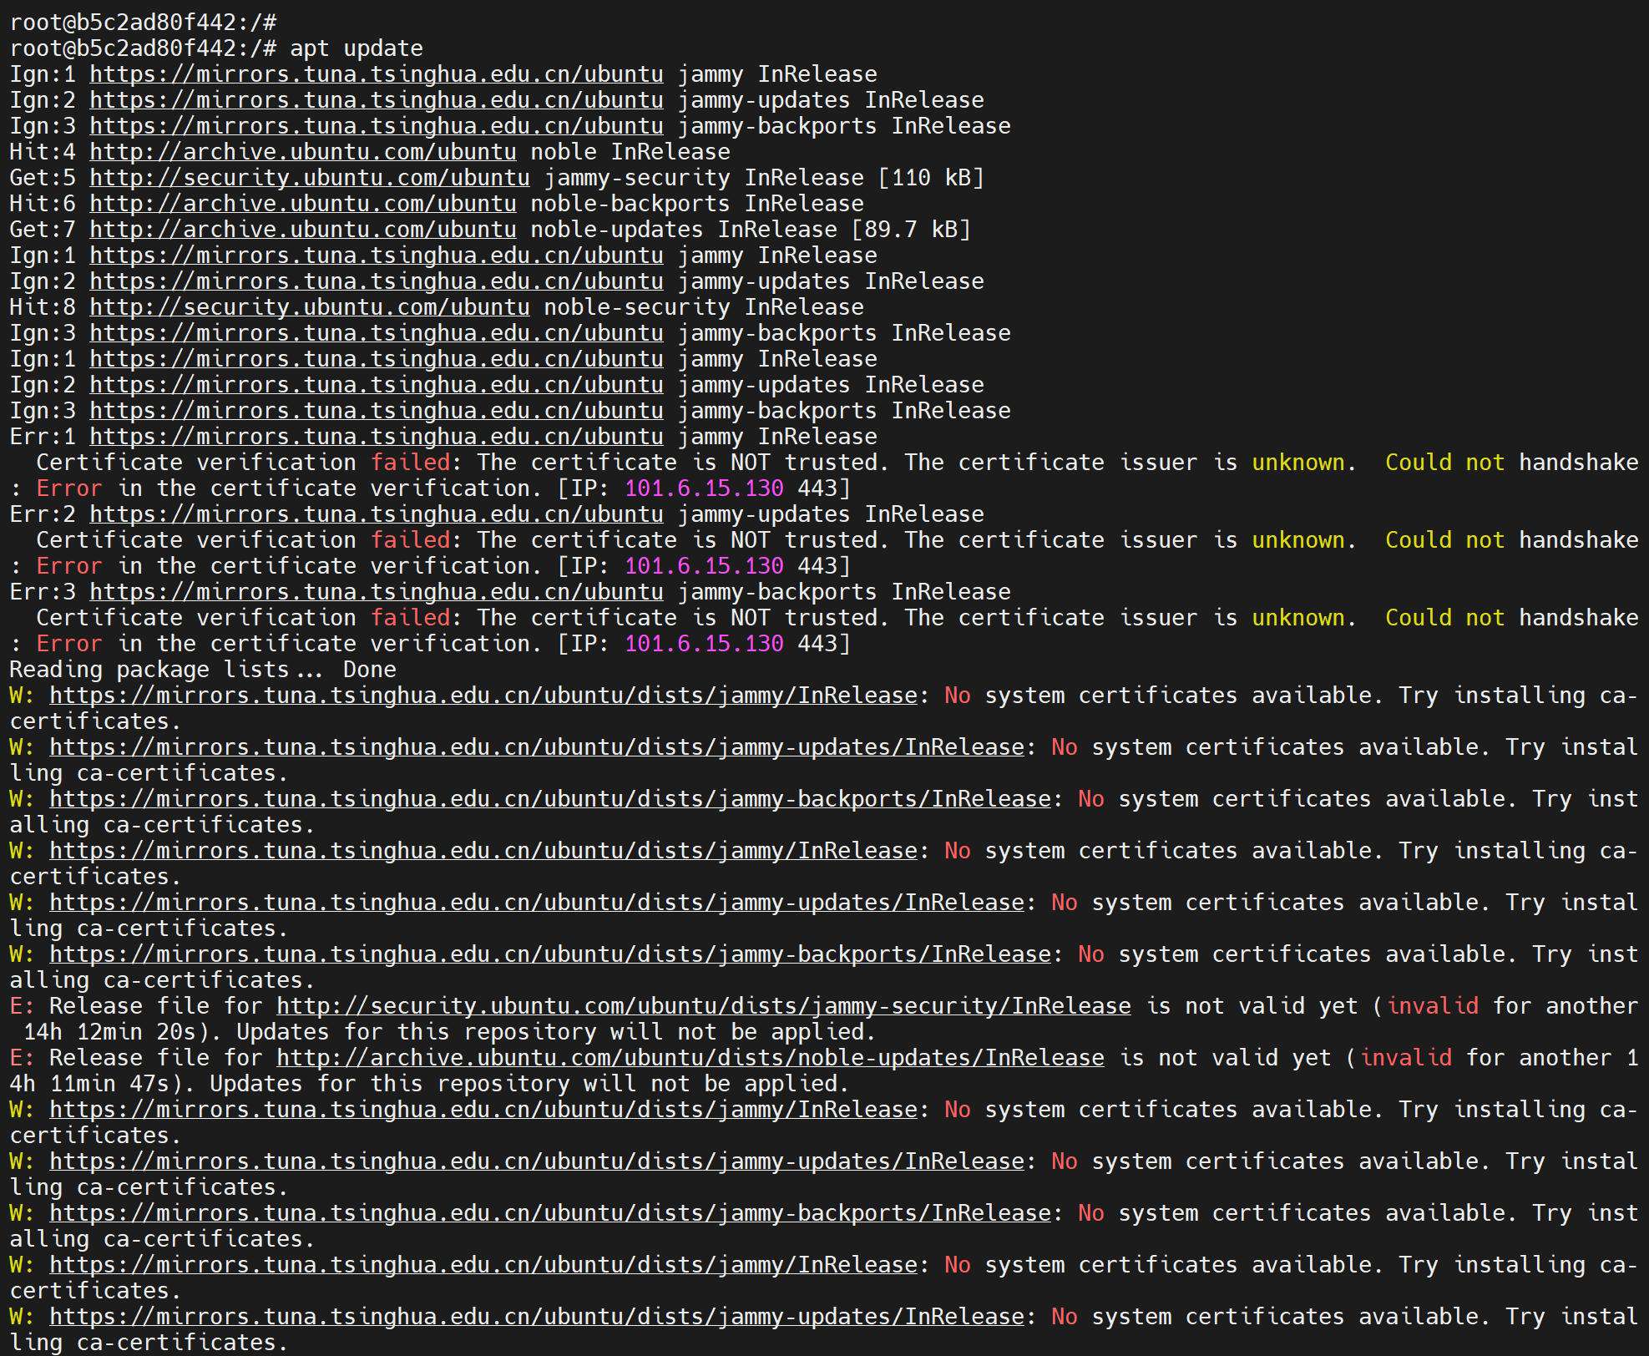Viewport: 1649px width, 1356px height.
Task: Click the archive.ubuntu.com noble-backports link
Action: 302,204
